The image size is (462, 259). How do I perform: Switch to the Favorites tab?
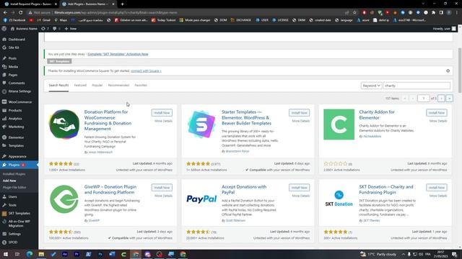point(141,85)
